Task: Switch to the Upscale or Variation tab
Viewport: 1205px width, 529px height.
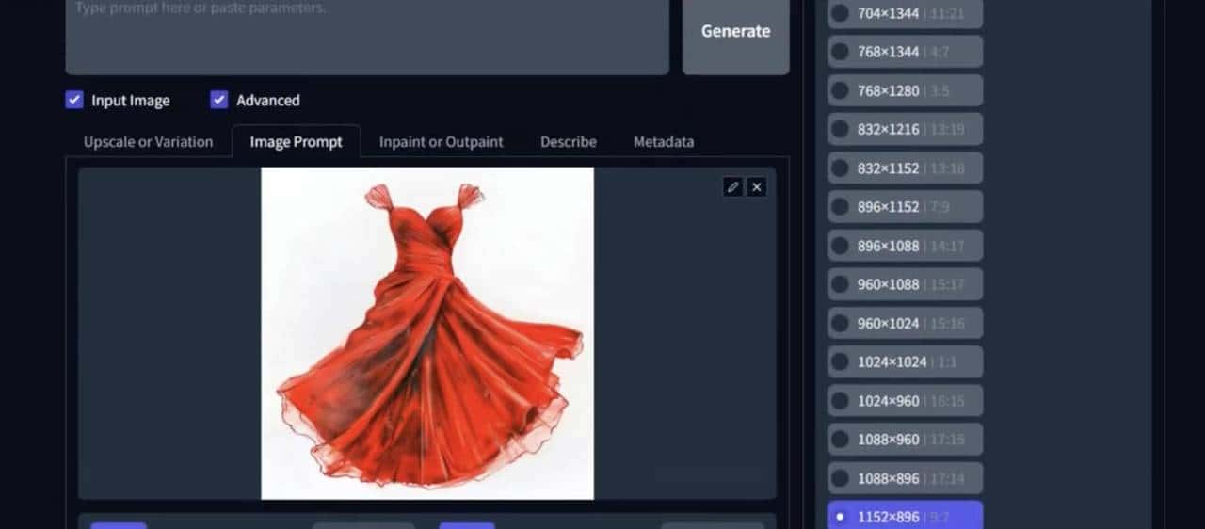Action: (x=148, y=142)
